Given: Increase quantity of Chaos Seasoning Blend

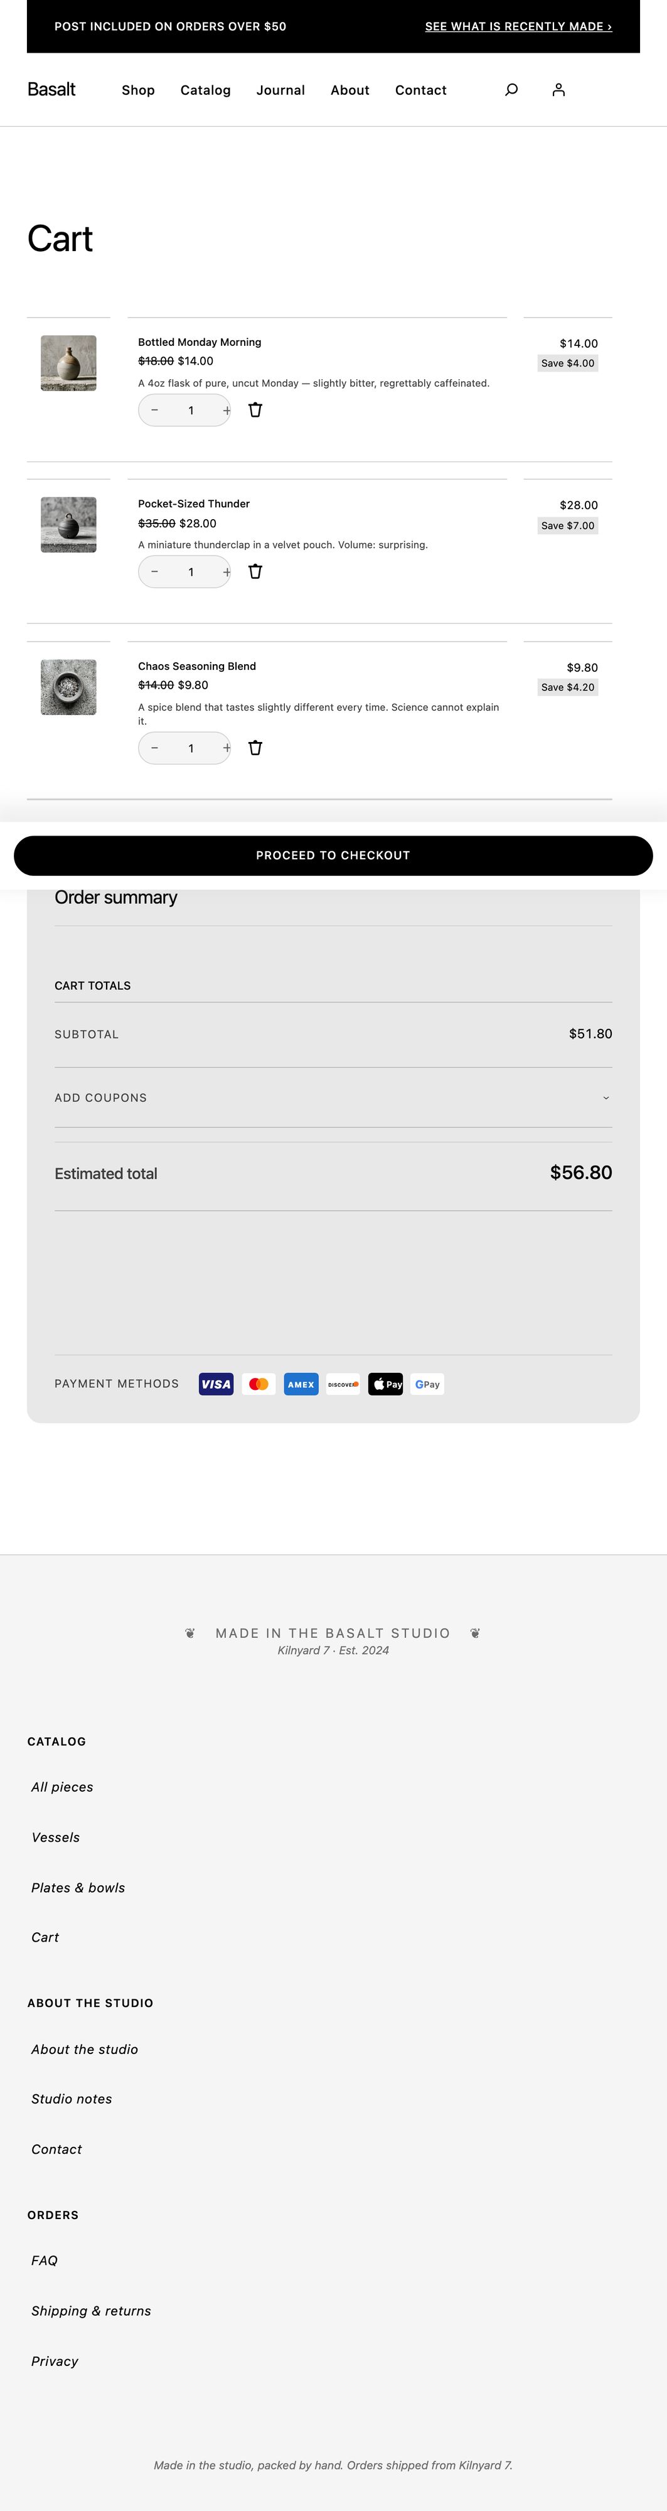Looking at the screenshot, I should [x=226, y=748].
